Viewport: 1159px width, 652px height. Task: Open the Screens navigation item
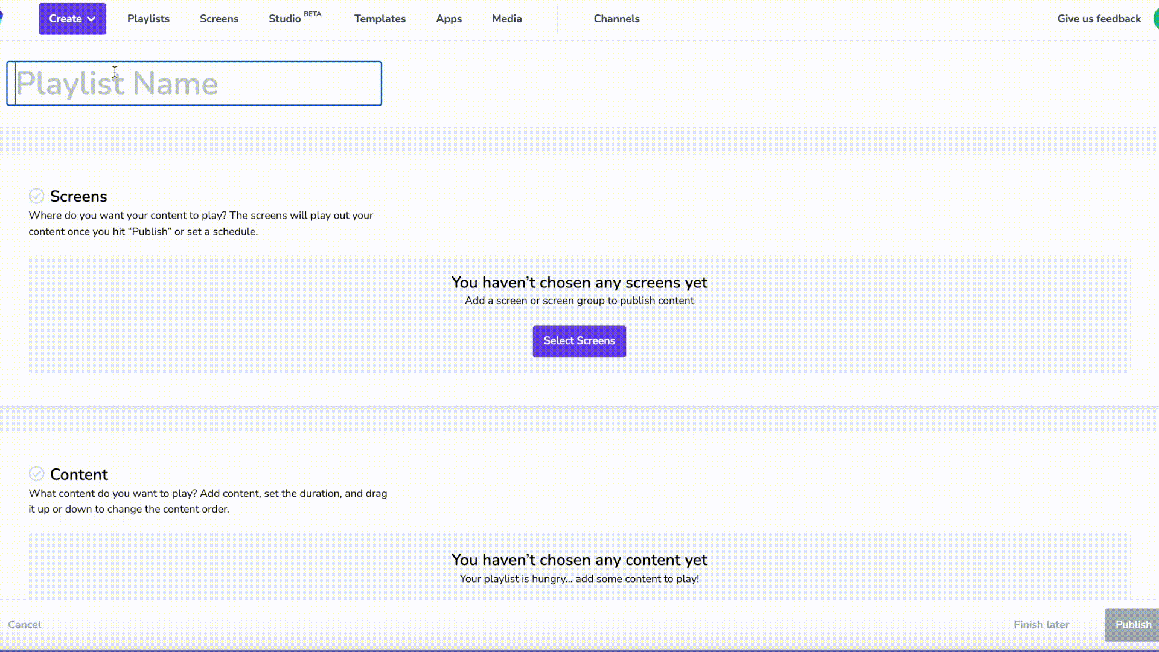click(219, 19)
